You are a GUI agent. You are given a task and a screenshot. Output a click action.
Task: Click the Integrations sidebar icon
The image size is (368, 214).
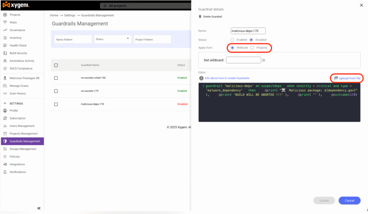coord(5,164)
